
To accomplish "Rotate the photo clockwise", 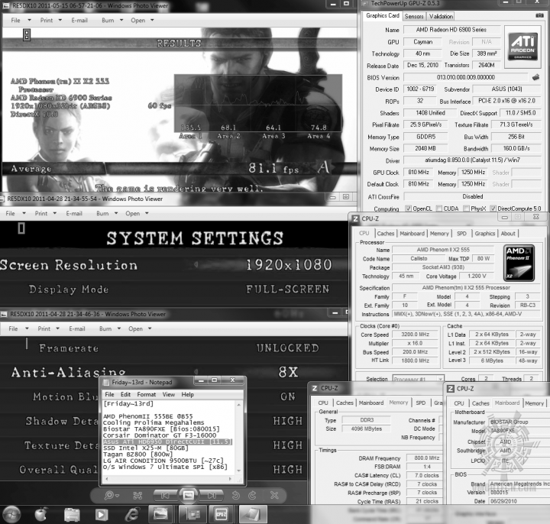I will [x=252, y=495].
